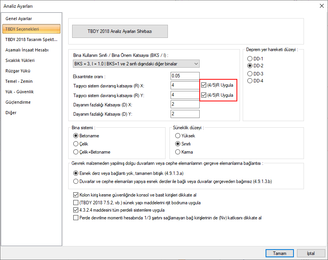
Task: Click the Tamam button
Action: (282, 253)
